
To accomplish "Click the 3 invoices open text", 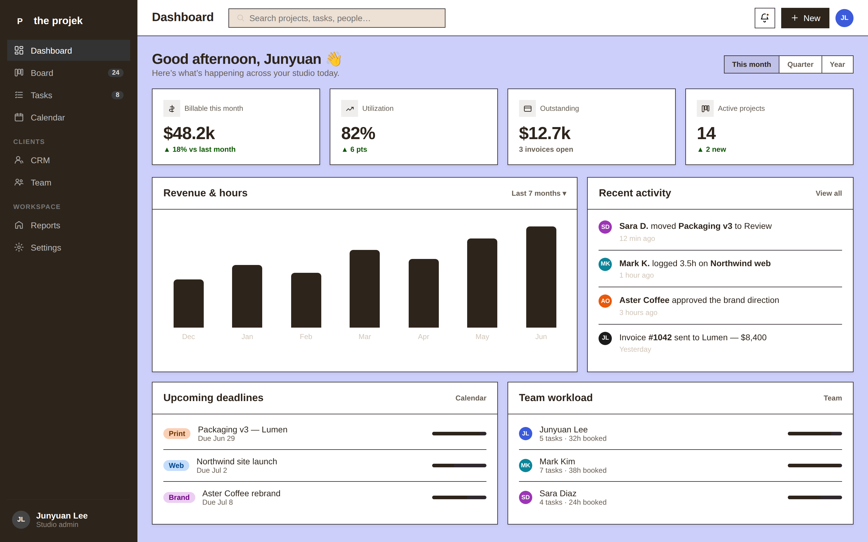I will (x=546, y=149).
